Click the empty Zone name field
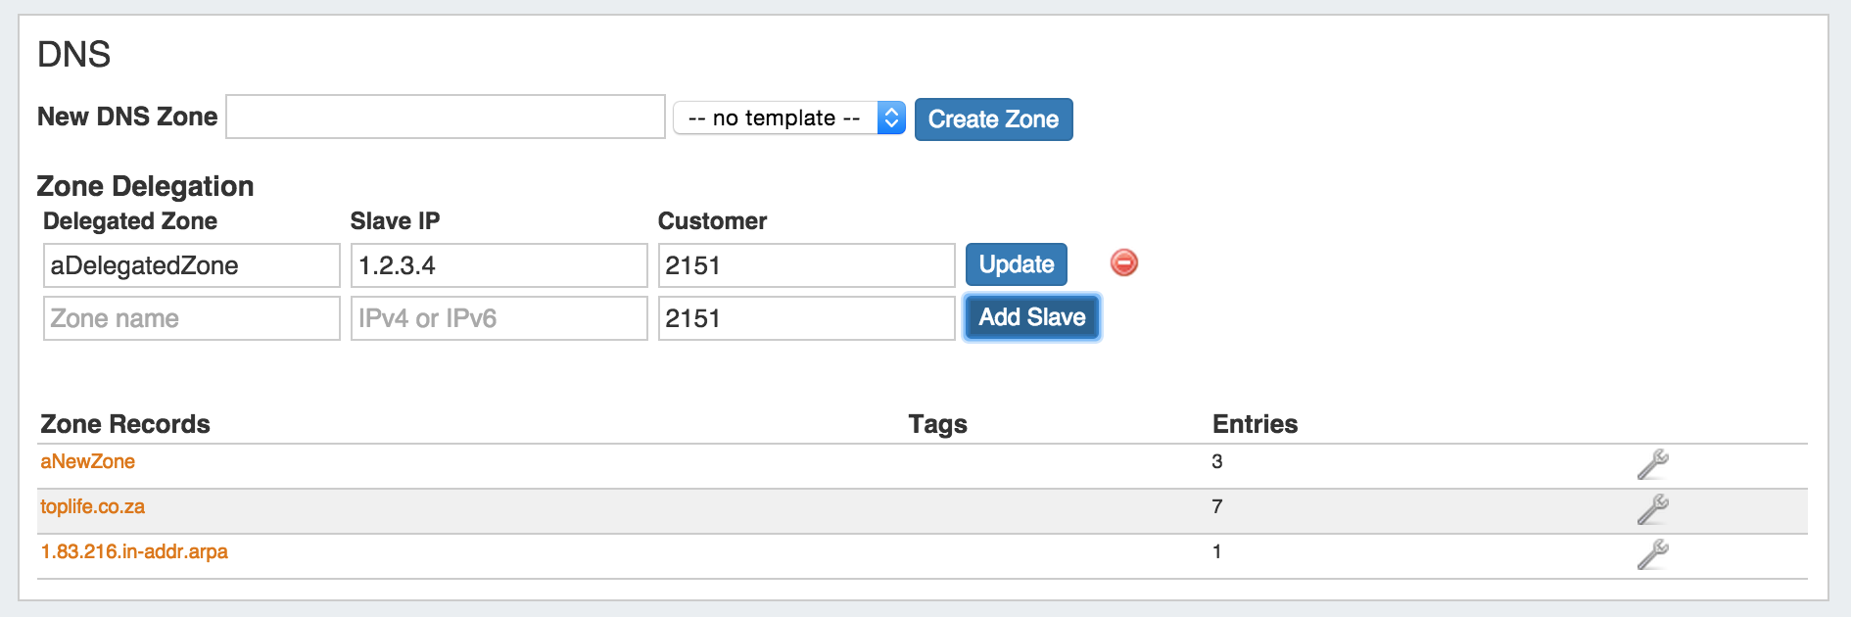1851x617 pixels. (x=191, y=318)
